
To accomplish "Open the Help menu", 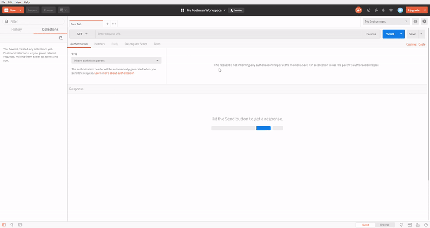I will 26,2.
